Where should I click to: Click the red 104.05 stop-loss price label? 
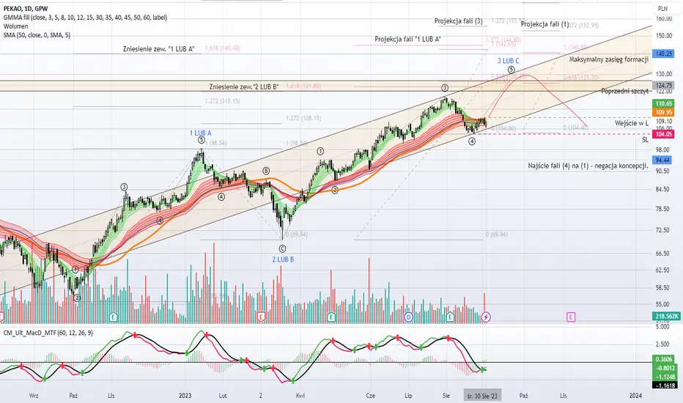[x=663, y=134]
